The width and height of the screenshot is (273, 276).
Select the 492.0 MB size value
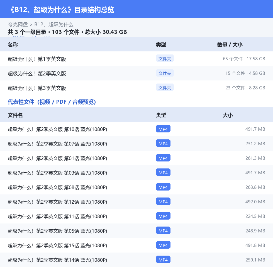coord(255,202)
